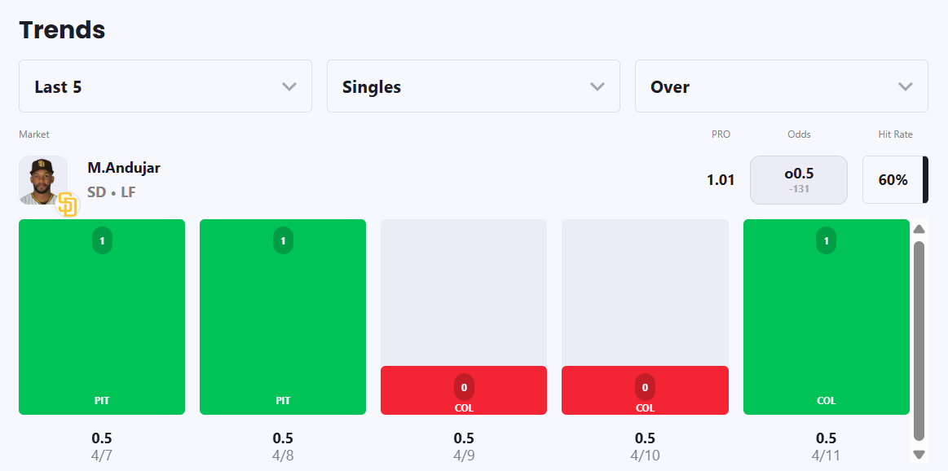Screen dimensions: 948x471
Task: Click the zero badge on 4/9 bar
Action: 464,387
